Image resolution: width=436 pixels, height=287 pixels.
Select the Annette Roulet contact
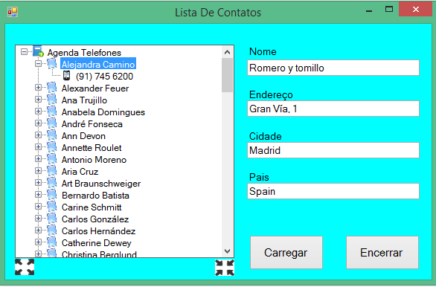(92, 148)
